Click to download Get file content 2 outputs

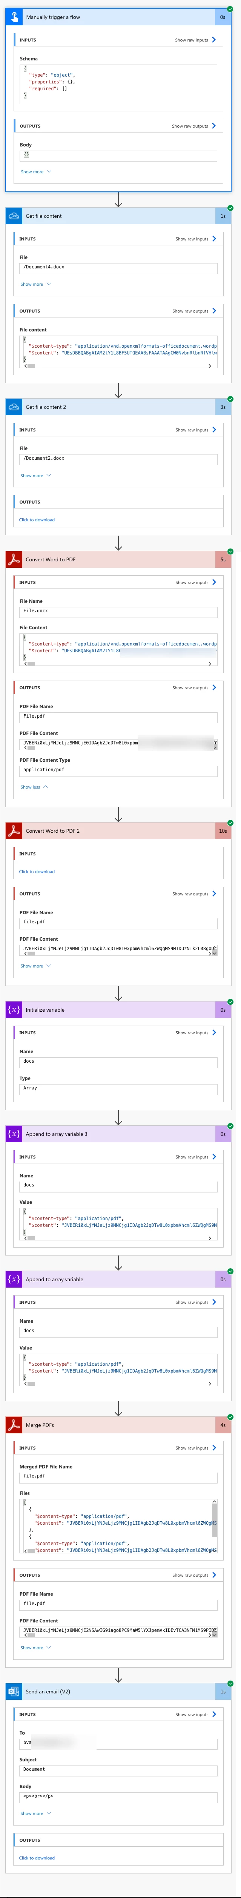pos(37,519)
